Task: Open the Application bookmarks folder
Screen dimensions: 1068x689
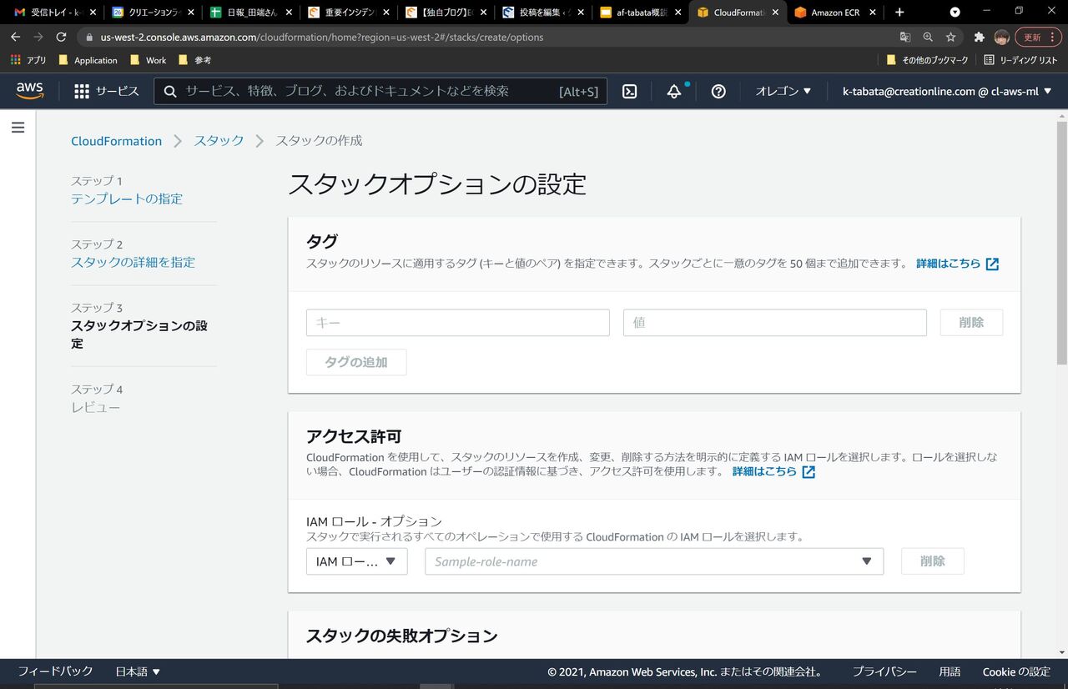Action: (88, 60)
